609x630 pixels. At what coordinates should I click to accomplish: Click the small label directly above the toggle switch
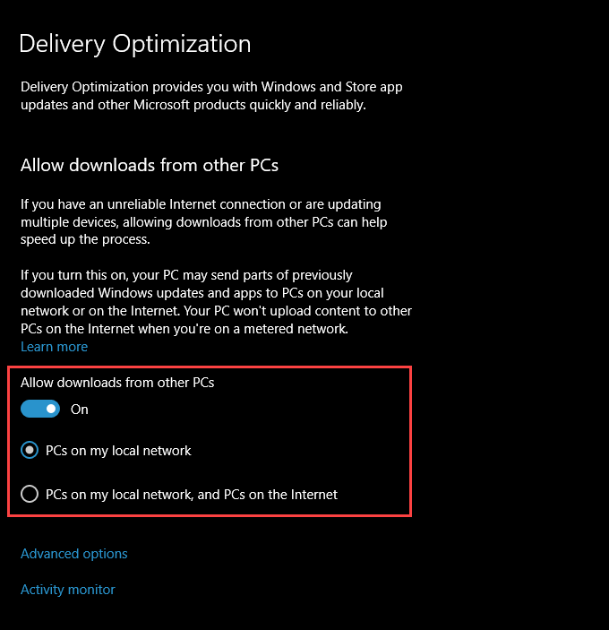pos(117,382)
